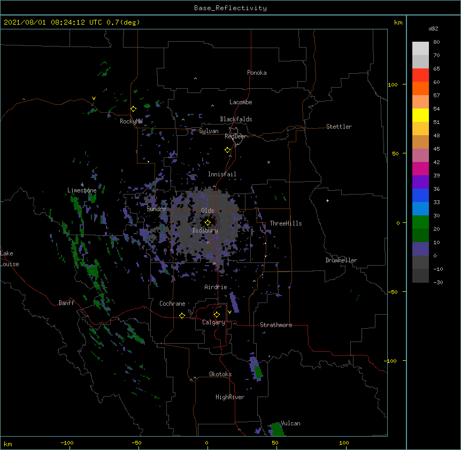Screen dimensions: 461x450
Task: Select the slate-purple 0-10 dBZ legend swatch
Action: pyautogui.click(x=420, y=249)
